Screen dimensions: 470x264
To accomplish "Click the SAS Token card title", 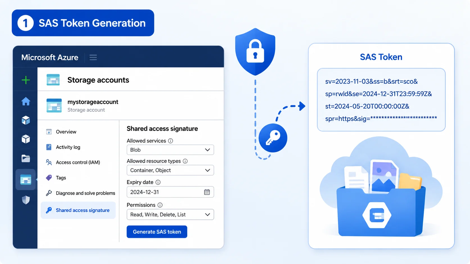I will [381, 57].
